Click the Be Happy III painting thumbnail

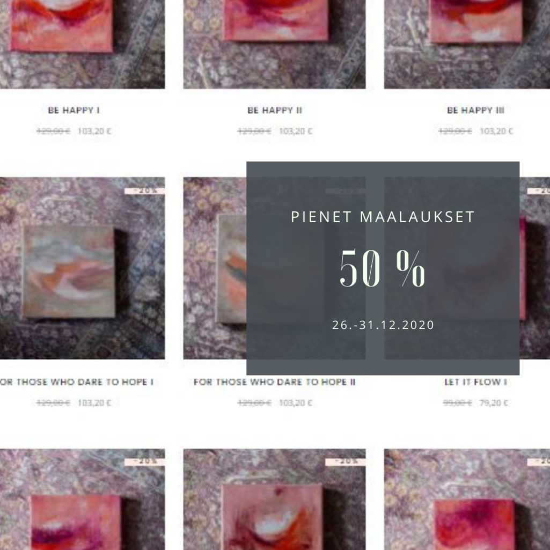[x=467, y=44]
